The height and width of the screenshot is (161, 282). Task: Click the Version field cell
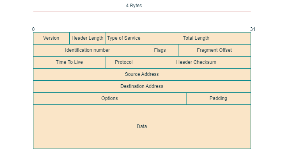tap(51, 38)
